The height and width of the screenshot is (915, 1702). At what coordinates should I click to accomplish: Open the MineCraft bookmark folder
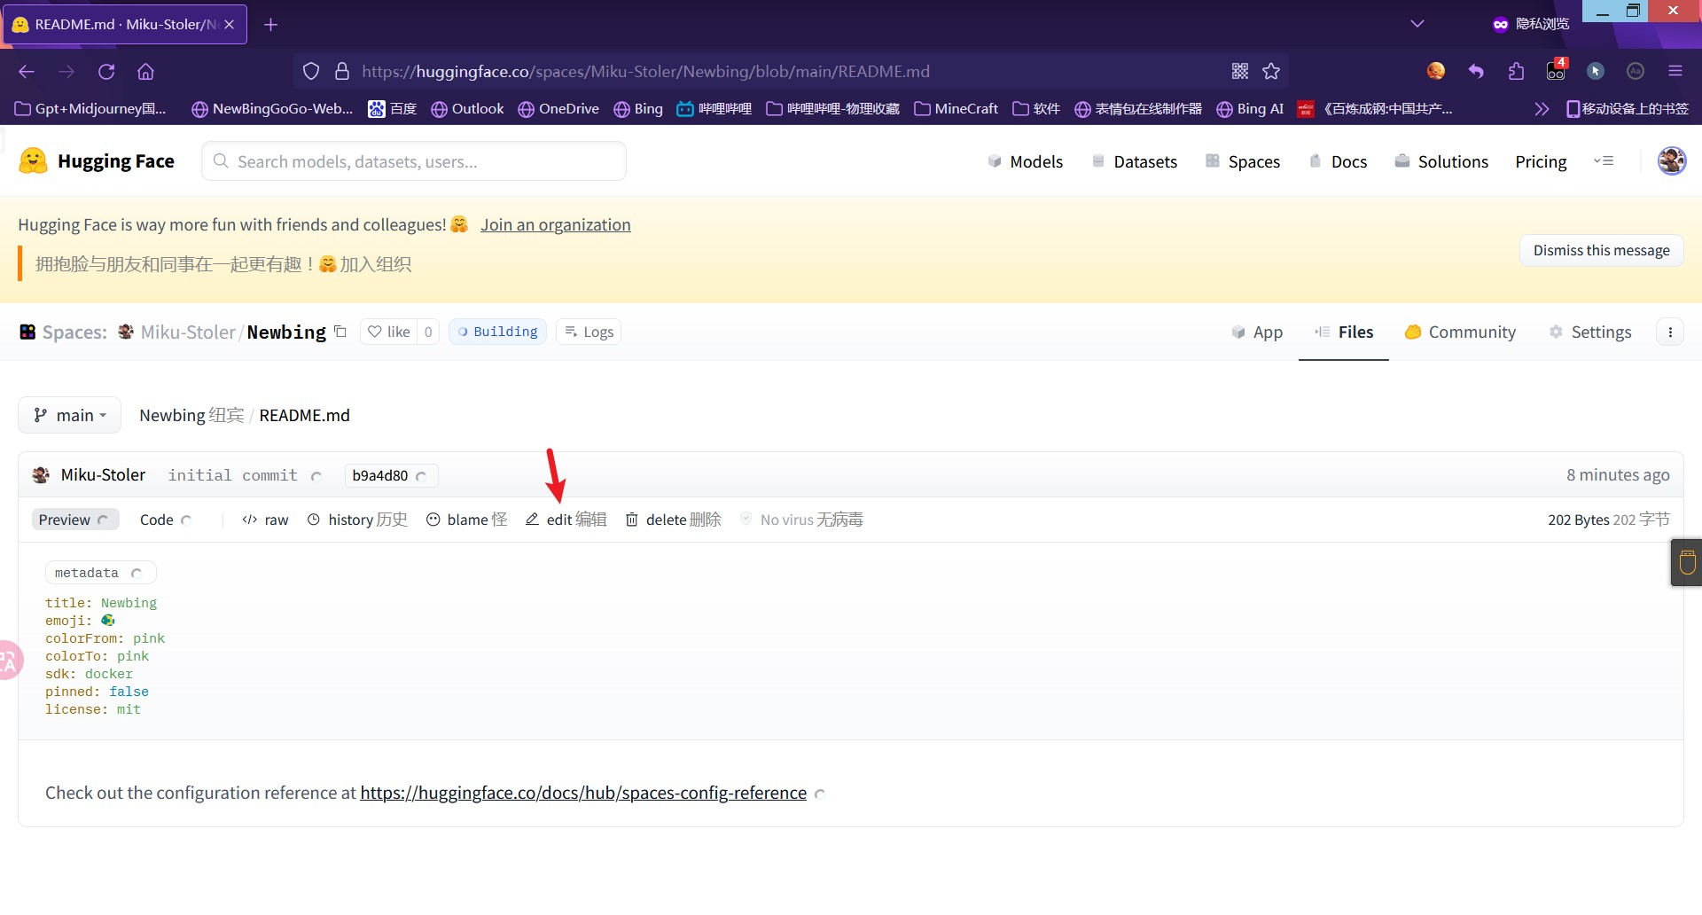click(956, 109)
